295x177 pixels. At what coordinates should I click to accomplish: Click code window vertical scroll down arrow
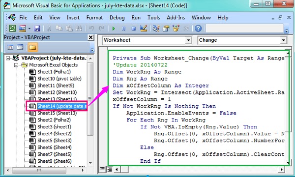tap(288, 163)
